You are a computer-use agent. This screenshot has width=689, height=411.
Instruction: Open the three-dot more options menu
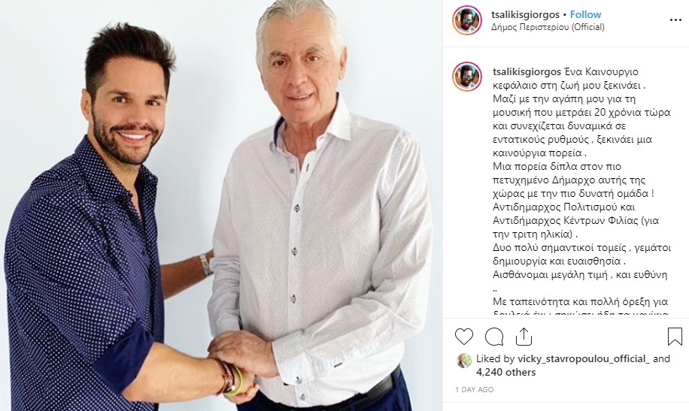click(675, 20)
